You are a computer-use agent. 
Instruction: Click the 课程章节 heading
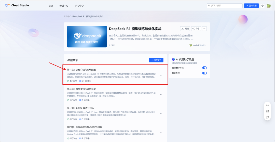(x=73, y=60)
